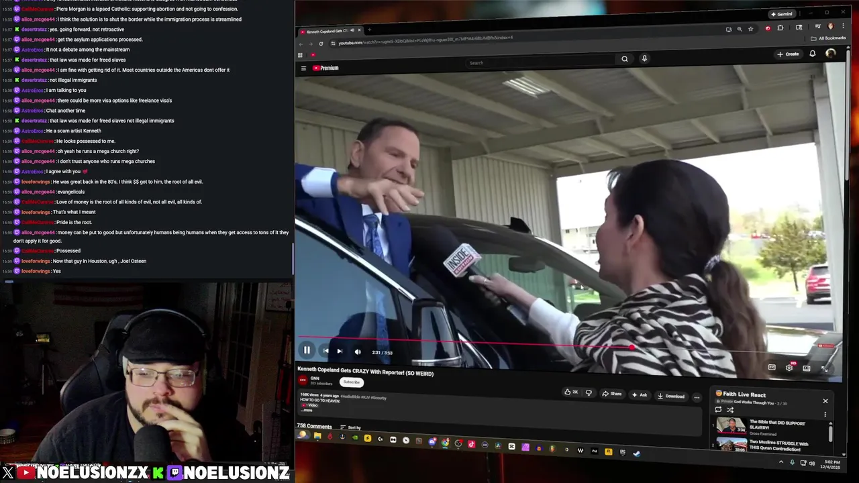This screenshot has height=483, width=859.
Task: Close the Kenneth Copeland tab
Action: 359,30
